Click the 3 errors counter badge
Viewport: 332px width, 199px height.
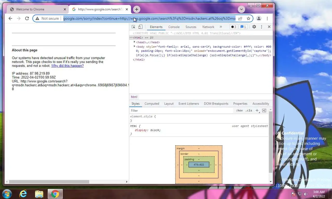[233, 27]
